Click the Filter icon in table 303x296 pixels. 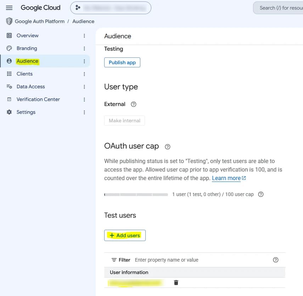point(114,260)
